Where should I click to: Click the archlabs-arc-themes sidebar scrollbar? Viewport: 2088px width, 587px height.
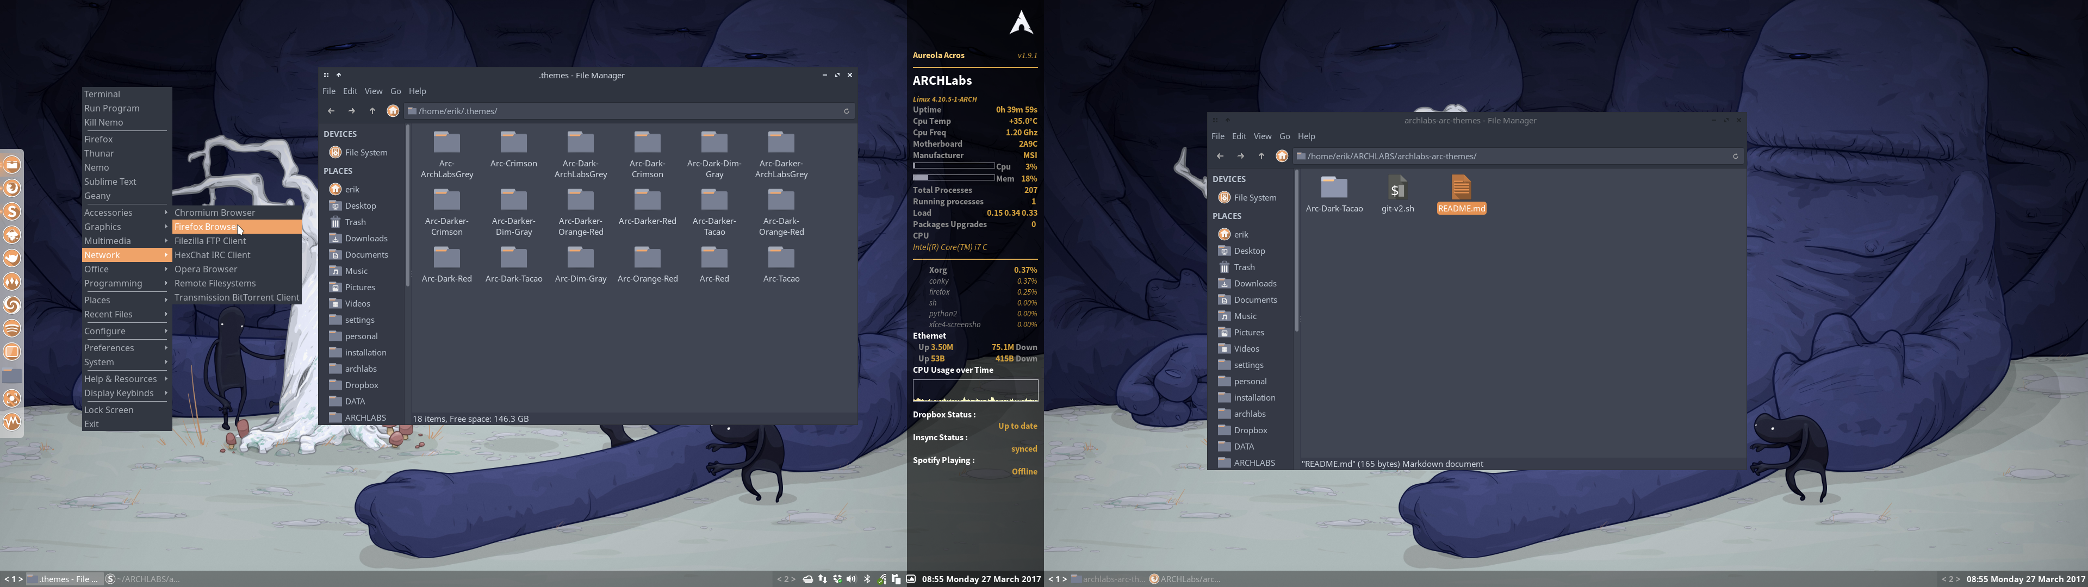(x=1297, y=251)
